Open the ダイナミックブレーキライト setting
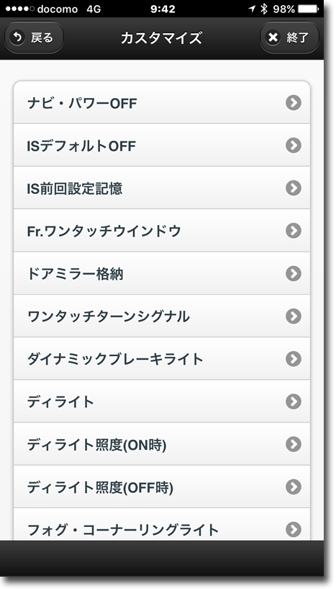Screen dimensions: 336x589 pyautogui.click(x=162, y=359)
